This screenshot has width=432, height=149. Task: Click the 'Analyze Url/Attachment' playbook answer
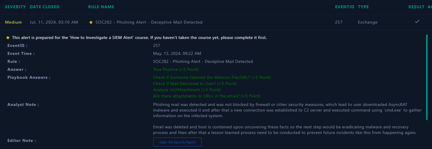[x=187, y=90]
